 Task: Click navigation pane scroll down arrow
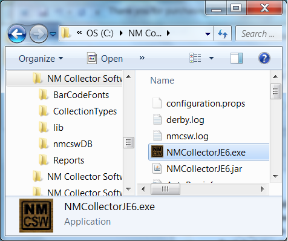[128, 189]
